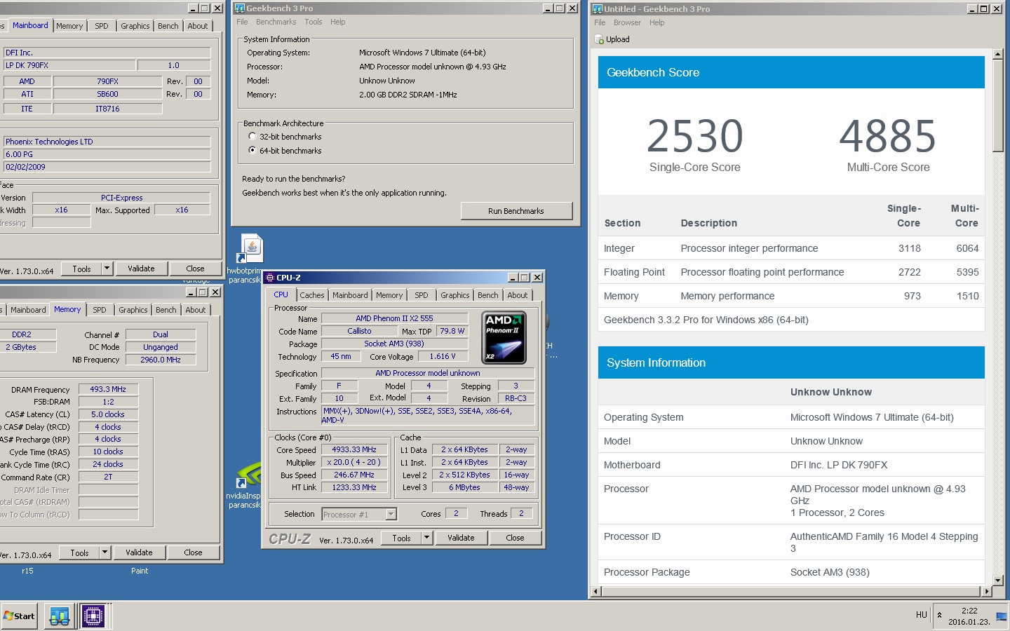Click the Integer row in Geekbench results table
The height and width of the screenshot is (631, 1010).
791,248
